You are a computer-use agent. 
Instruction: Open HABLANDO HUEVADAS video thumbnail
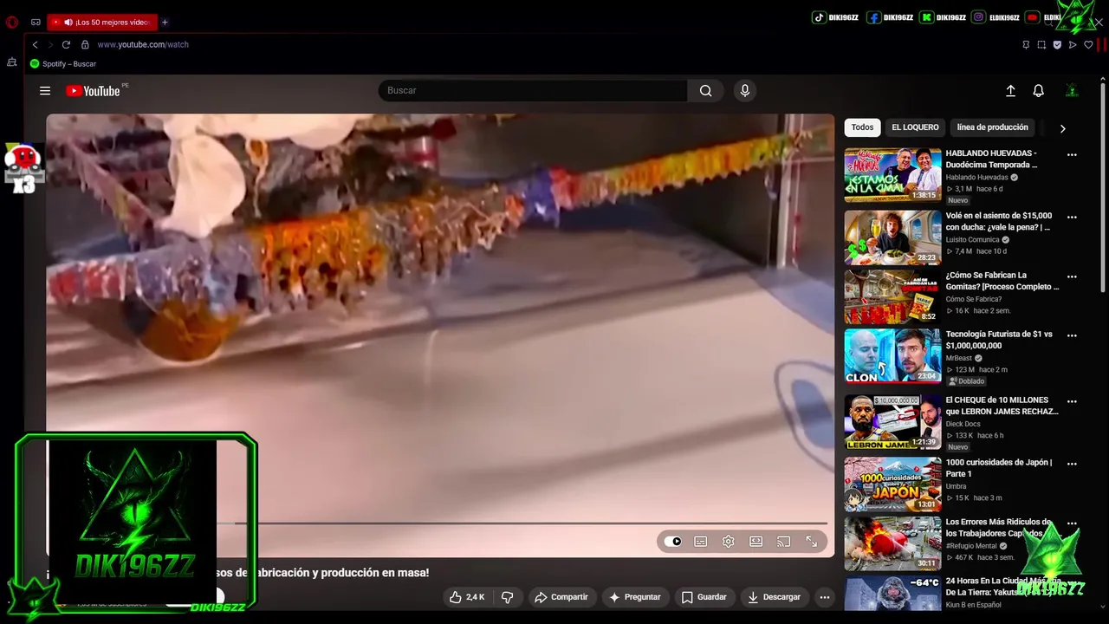[892, 175]
